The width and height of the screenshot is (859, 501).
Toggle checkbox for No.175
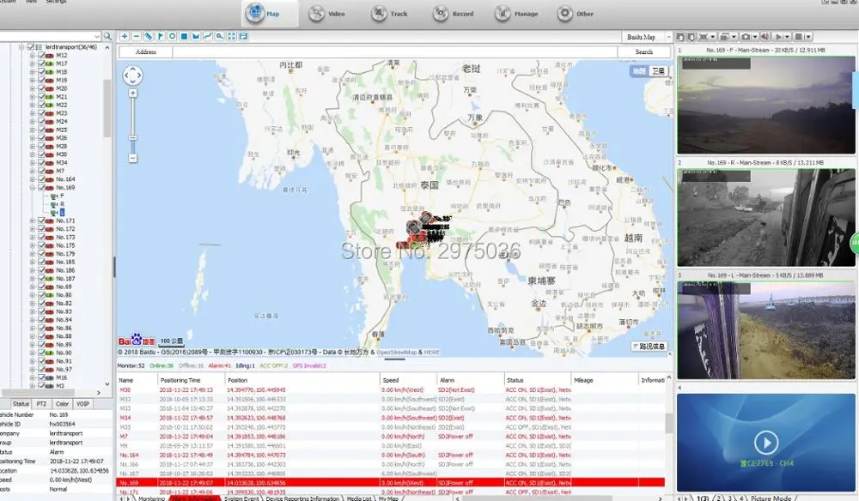(41, 245)
